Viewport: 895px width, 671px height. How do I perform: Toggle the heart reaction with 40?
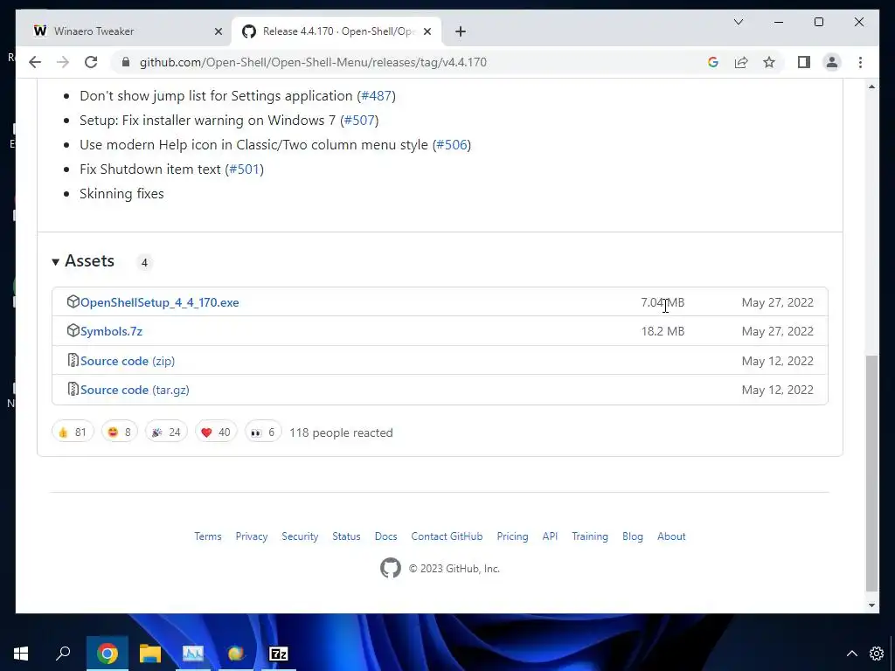pos(216,432)
